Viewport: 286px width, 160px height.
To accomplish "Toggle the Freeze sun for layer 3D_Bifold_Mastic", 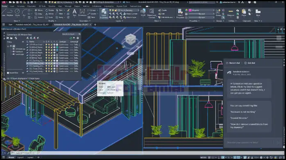I will click(x=49, y=53).
